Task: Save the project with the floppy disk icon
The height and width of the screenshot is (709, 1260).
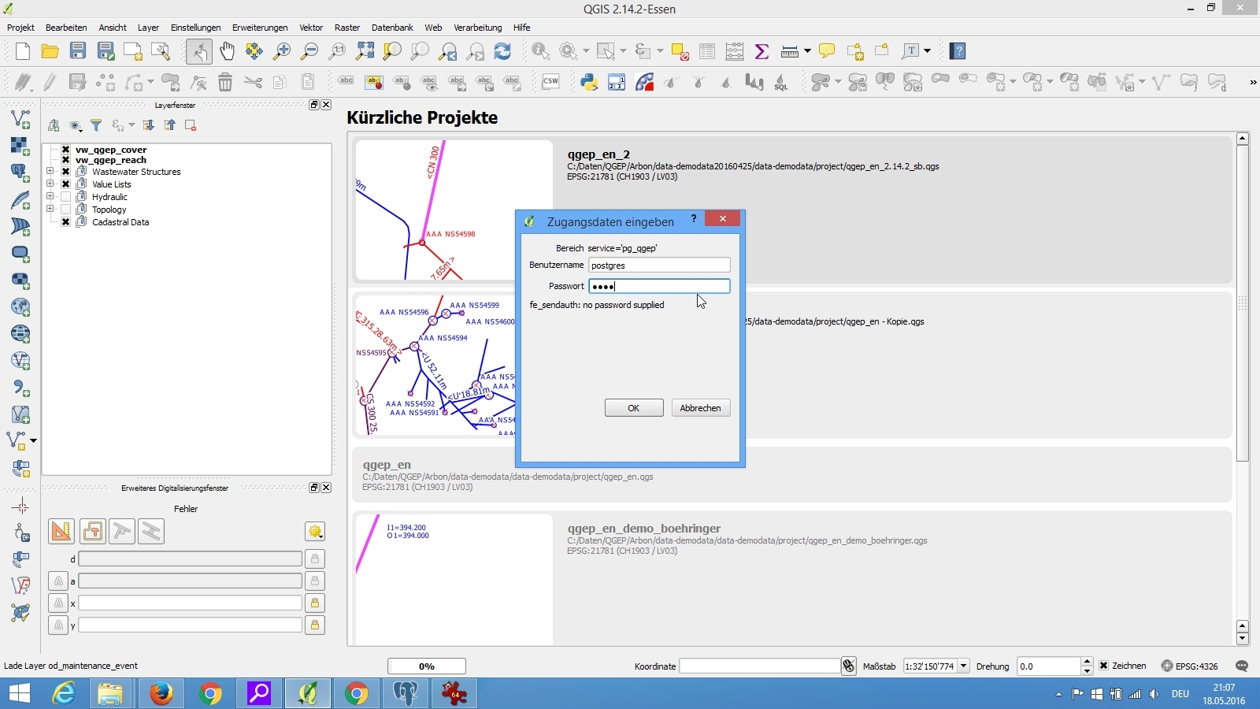Action: [78, 51]
